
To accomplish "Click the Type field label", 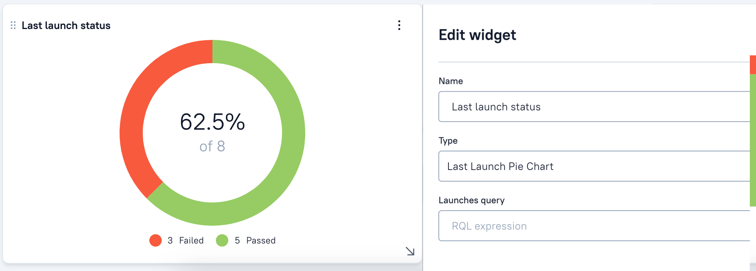I will click(x=448, y=141).
